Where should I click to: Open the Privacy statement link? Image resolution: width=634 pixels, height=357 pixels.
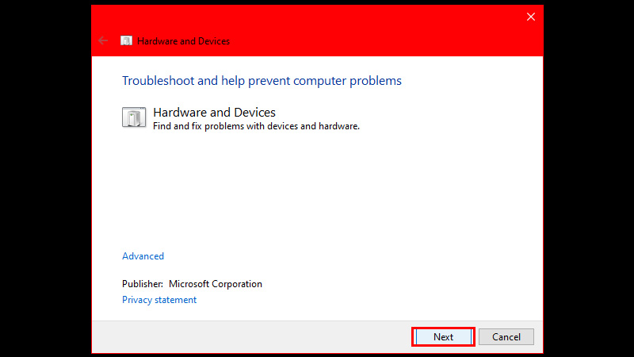point(159,300)
